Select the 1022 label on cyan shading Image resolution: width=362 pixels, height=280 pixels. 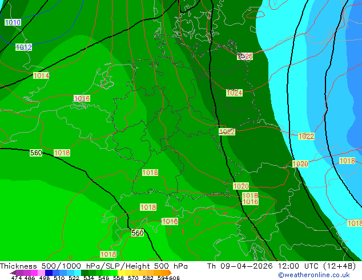tap(306, 136)
